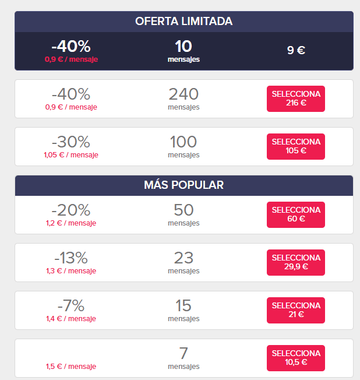Pick the 60 € most popular plan button
The height and width of the screenshot is (380, 360).
click(296, 214)
